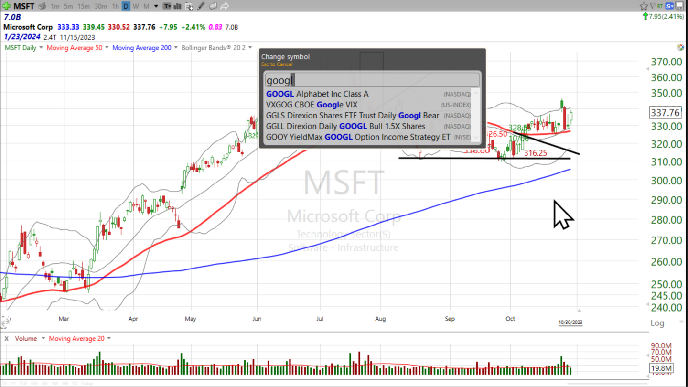Select GGLS Direxion Googl Bear result
Screen dimensions: 688x387
pos(368,116)
